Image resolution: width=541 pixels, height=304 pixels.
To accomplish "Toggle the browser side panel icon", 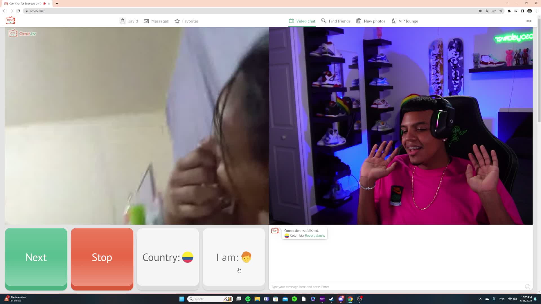I will pos(523,11).
